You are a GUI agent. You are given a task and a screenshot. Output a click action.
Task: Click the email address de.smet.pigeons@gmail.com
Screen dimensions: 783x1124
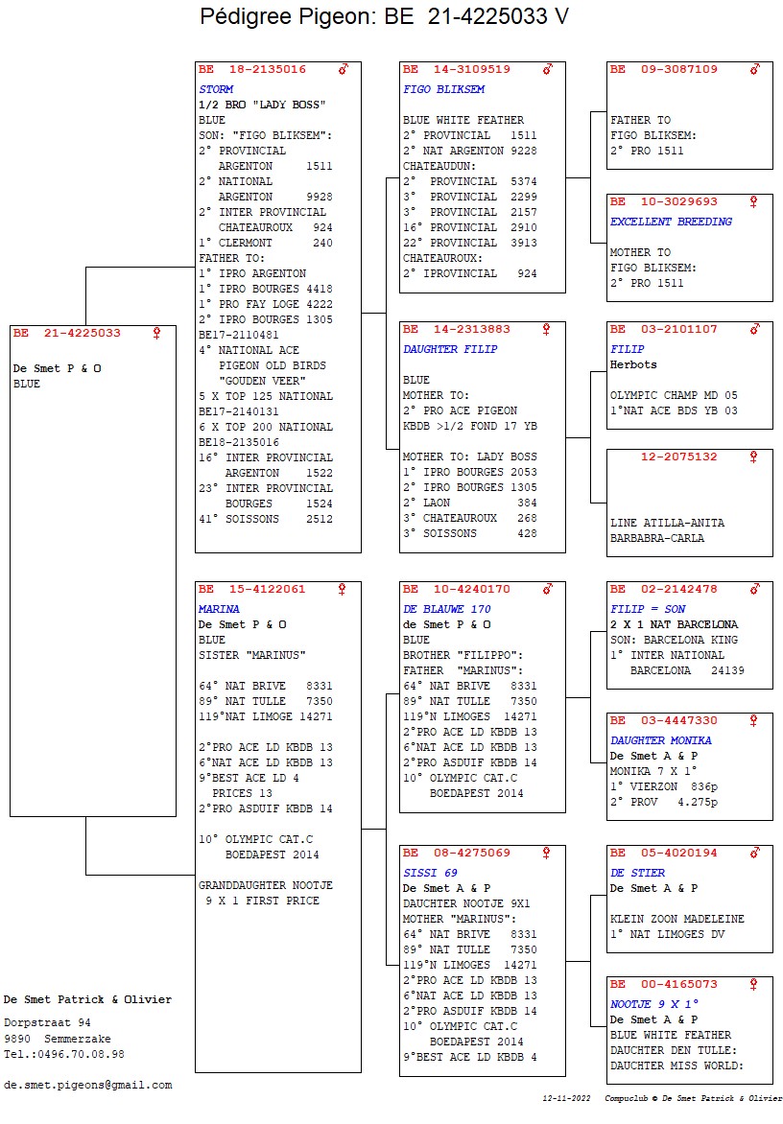pos(88,1085)
